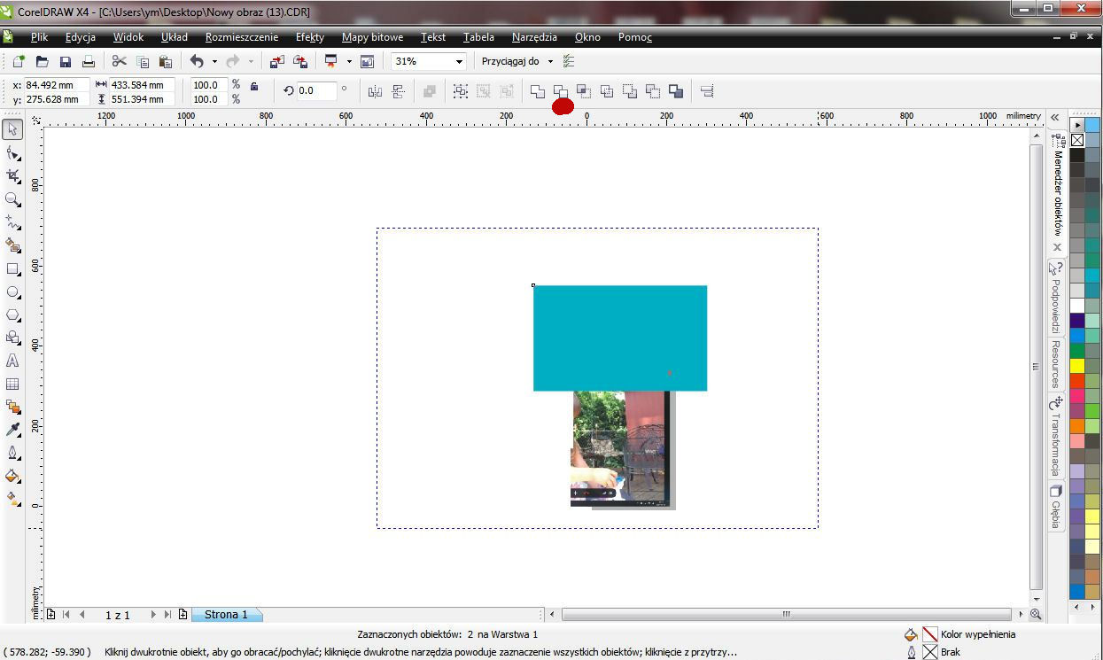The image size is (1103, 660).
Task: Choose the Ellipse tool
Action: click(12, 292)
